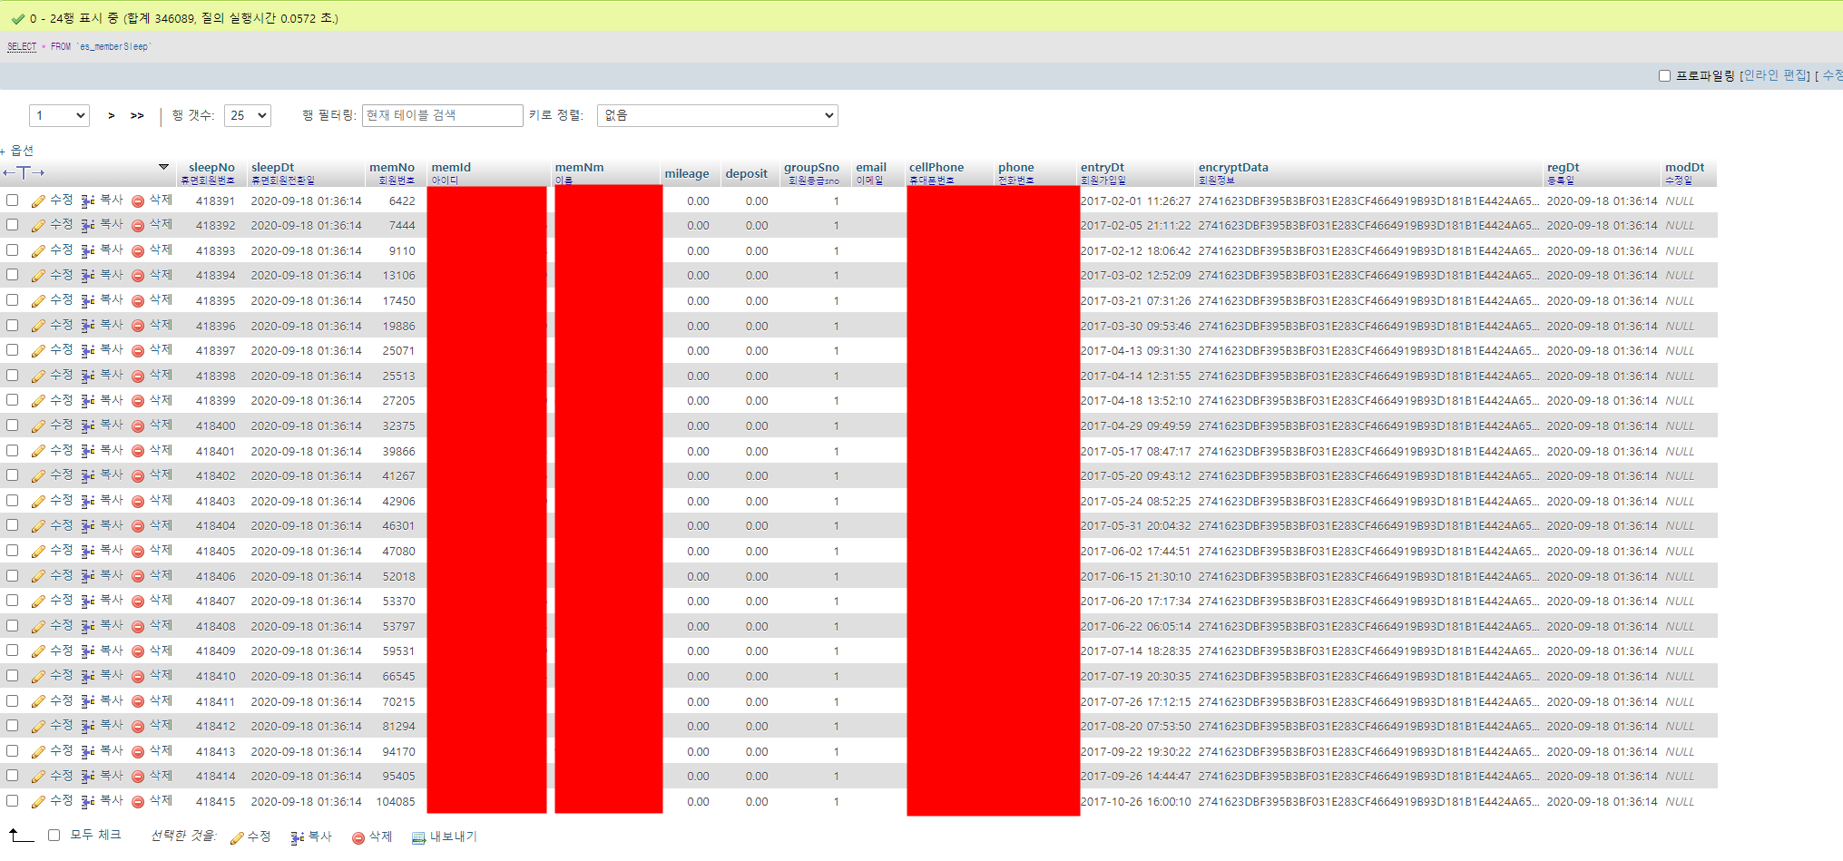Click the edit pencil icon for row 418406
The image size is (1843, 861).
click(x=38, y=577)
